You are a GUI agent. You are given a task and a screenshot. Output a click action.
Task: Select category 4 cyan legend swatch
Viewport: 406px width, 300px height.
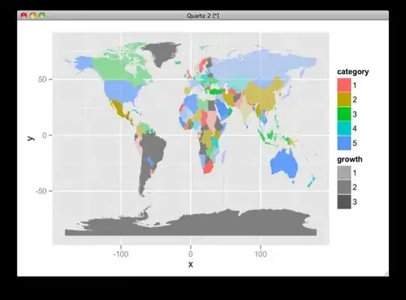coord(344,129)
